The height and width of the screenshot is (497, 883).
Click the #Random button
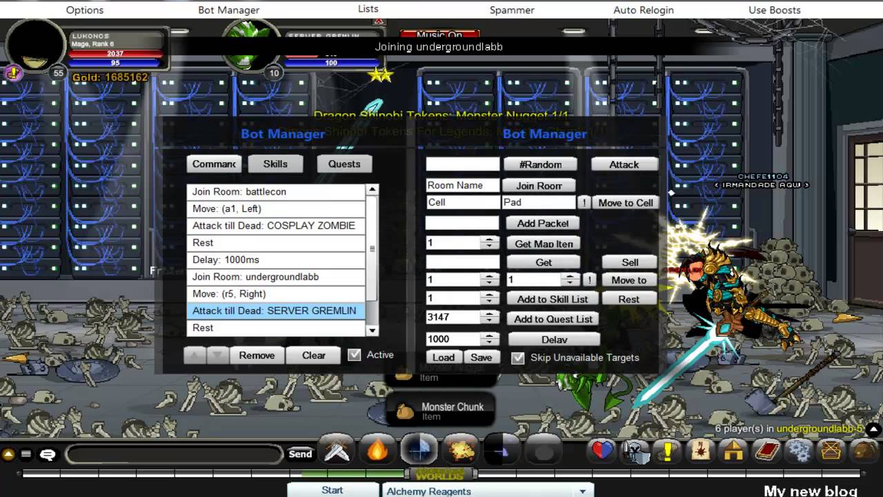click(540, 164)
